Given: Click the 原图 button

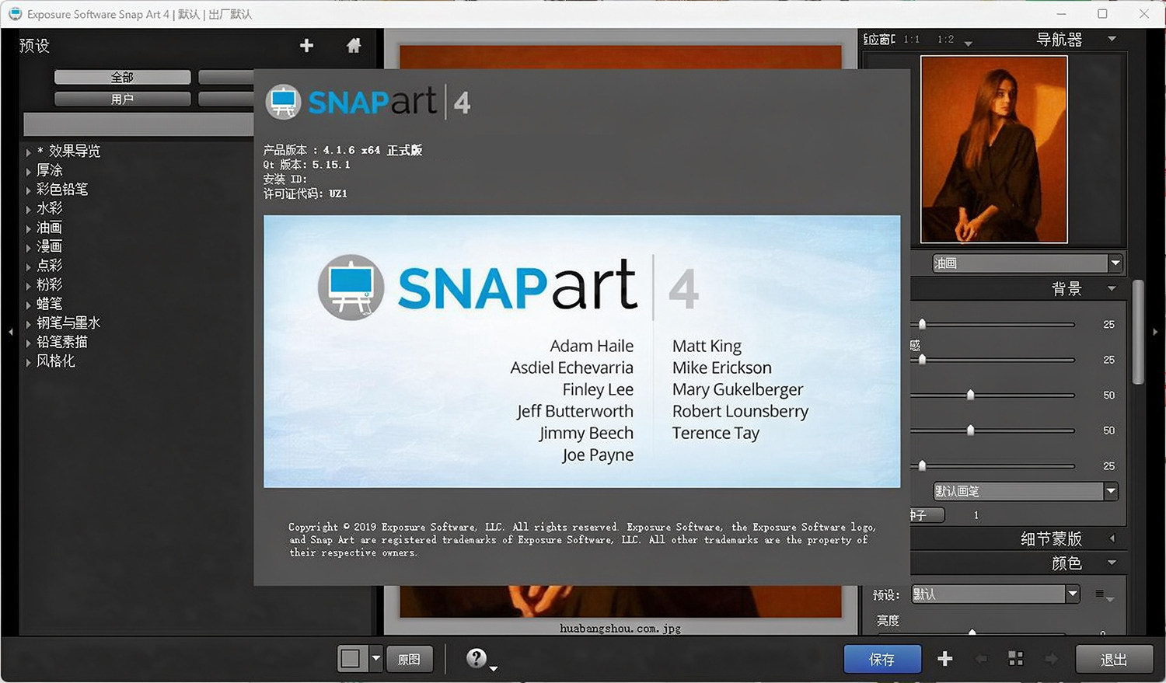Looking at the screenshot, I should point(409,659).
